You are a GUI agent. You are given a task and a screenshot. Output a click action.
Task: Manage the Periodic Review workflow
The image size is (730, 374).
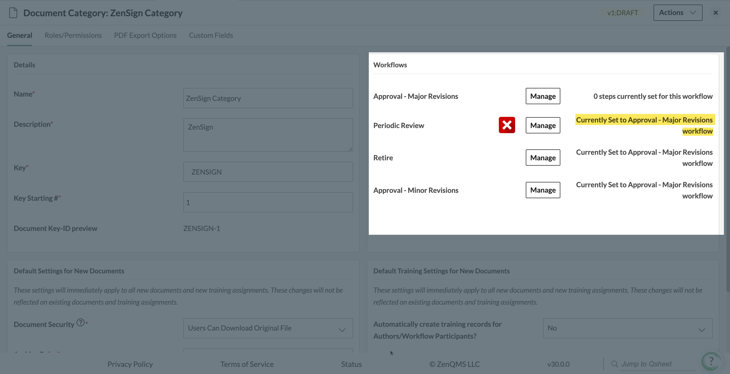[x=543, y=125]
